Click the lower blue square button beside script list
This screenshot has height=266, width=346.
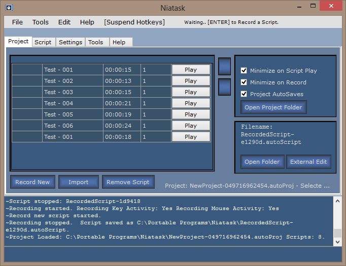click(224, 86)
